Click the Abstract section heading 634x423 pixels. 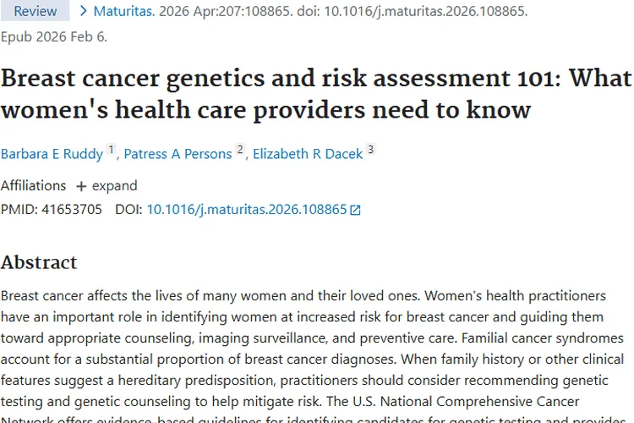click(39, 262)
